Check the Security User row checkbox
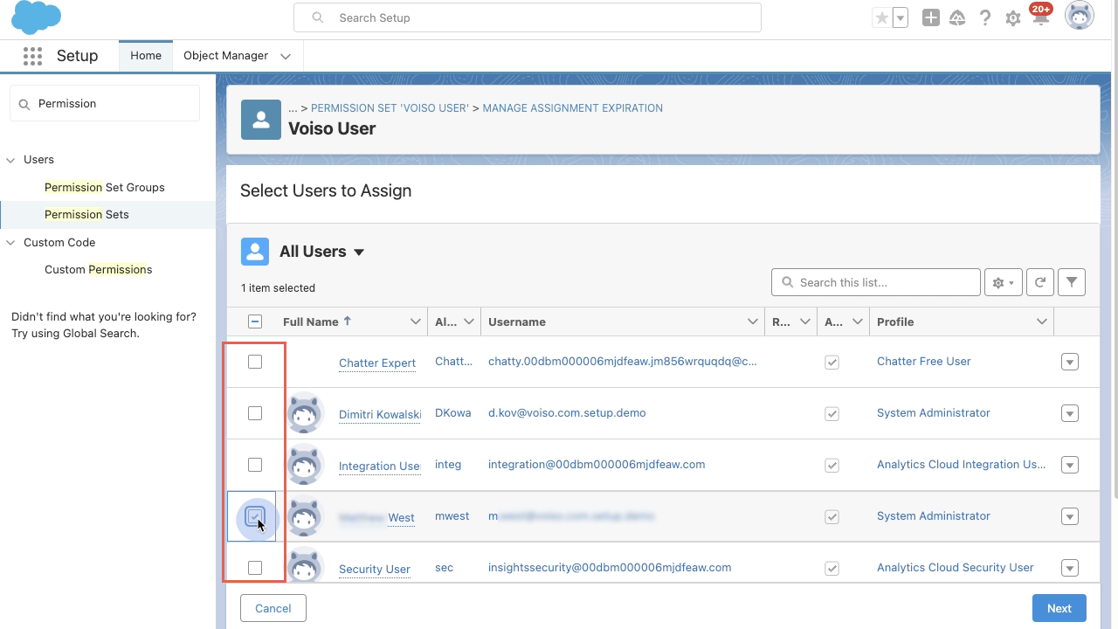Viewport: 1118px width, 629px height. click(x=255, y=568)
